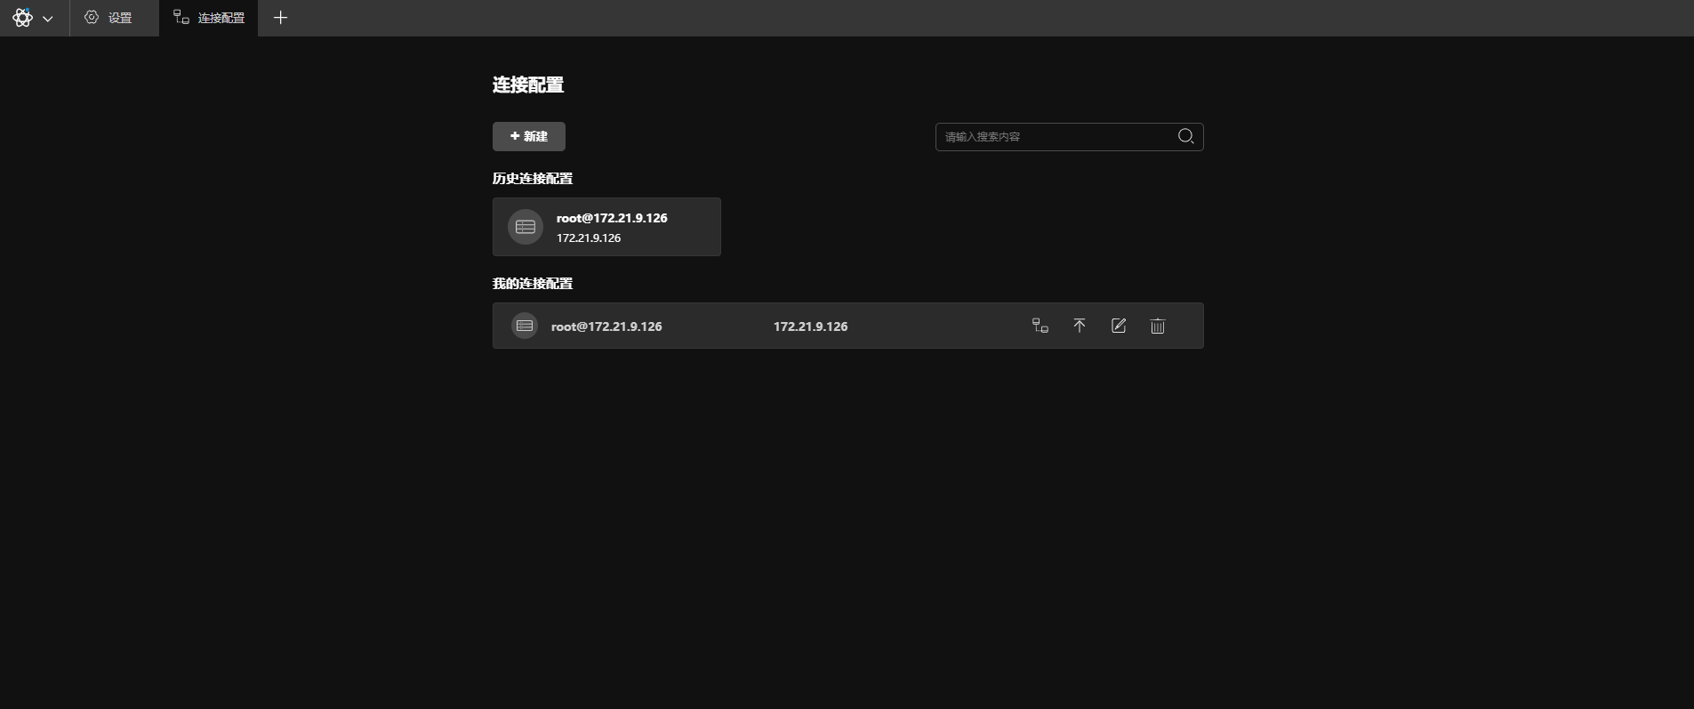The width and height of the screenshot is (1694, 709).
Task: Click the server icon in my connection row
Action: [x=525, y=326]
